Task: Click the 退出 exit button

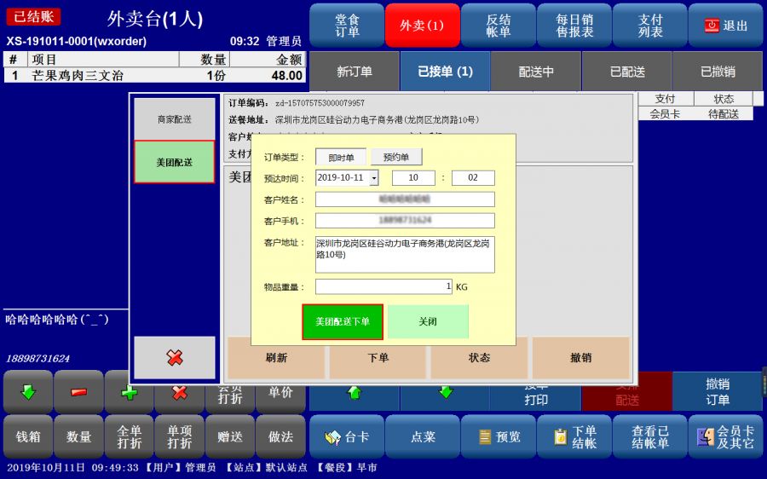Action: [725, 26]
